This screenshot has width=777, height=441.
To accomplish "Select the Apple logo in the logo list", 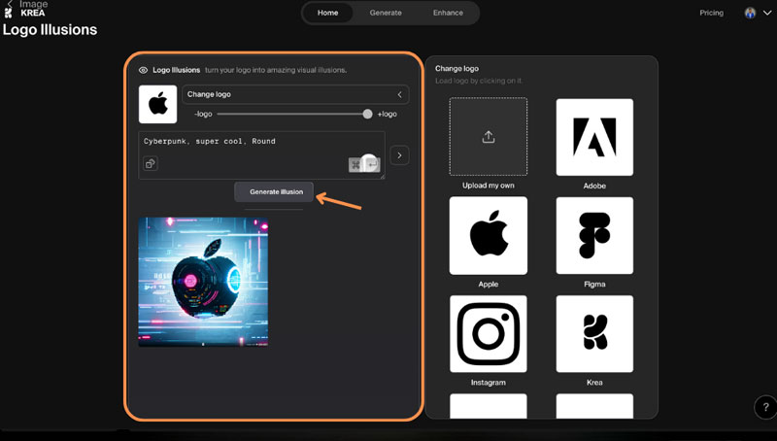I will [488, 235].
